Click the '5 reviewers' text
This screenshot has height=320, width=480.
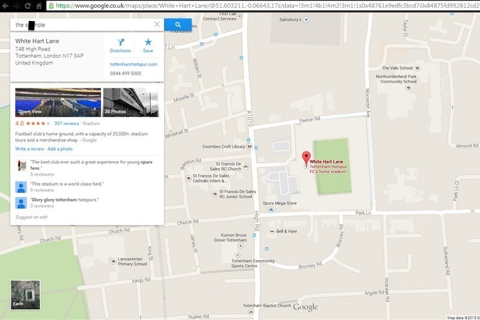click(x=42, y=174)
